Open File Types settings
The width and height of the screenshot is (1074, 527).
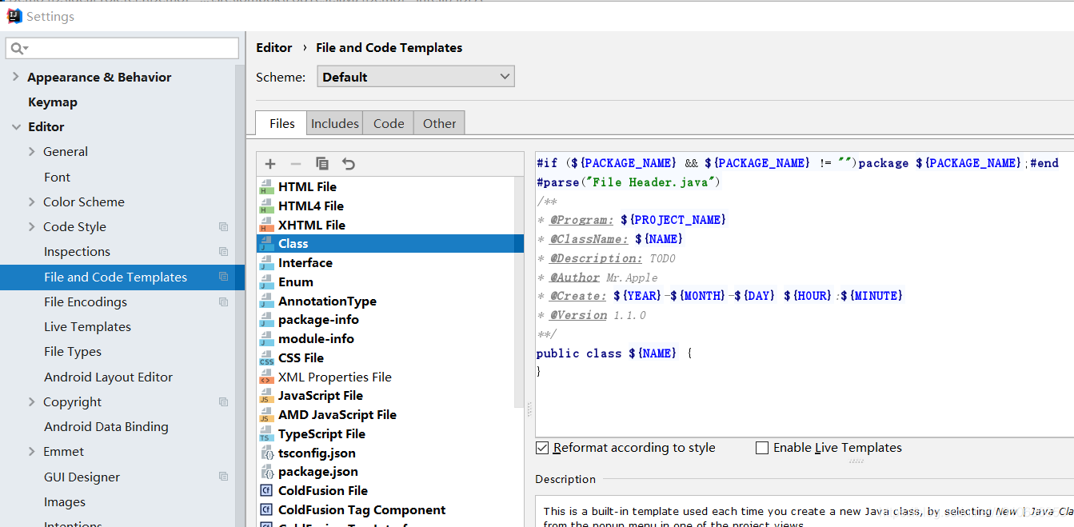pyautogui.click(x=73, y=352)
